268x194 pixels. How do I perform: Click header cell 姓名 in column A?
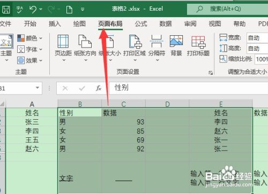[32, 113]
